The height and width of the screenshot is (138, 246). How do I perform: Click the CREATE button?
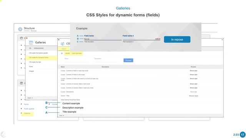pyautogui.click(x=68, y=54)
